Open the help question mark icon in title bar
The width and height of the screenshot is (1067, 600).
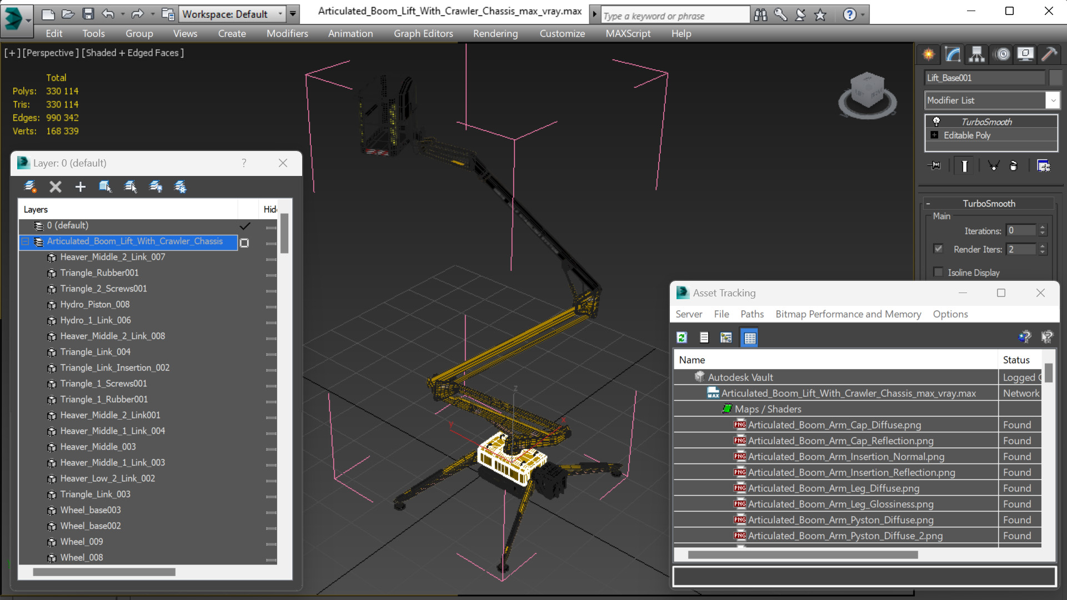click(x=849, y=15)
